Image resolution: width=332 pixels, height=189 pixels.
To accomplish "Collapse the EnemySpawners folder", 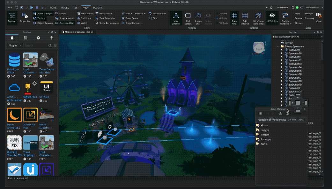I will coord(278,46).
